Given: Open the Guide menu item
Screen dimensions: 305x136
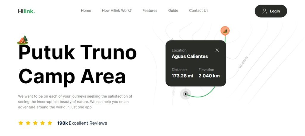Looking at the screenshot, I should coord(173,11).
